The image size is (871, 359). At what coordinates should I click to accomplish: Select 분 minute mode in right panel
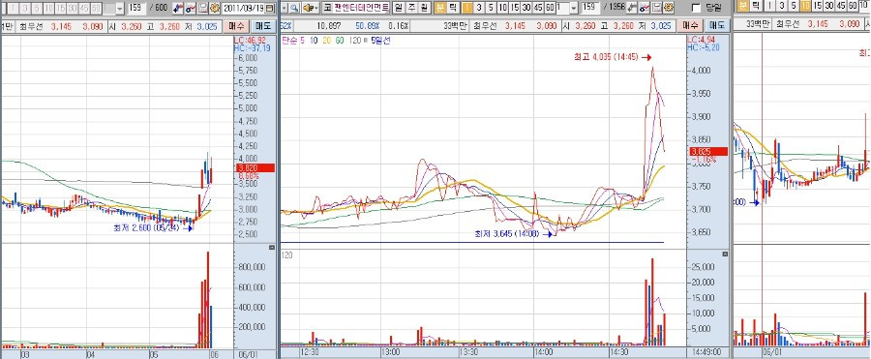click(x=742, y=6)
